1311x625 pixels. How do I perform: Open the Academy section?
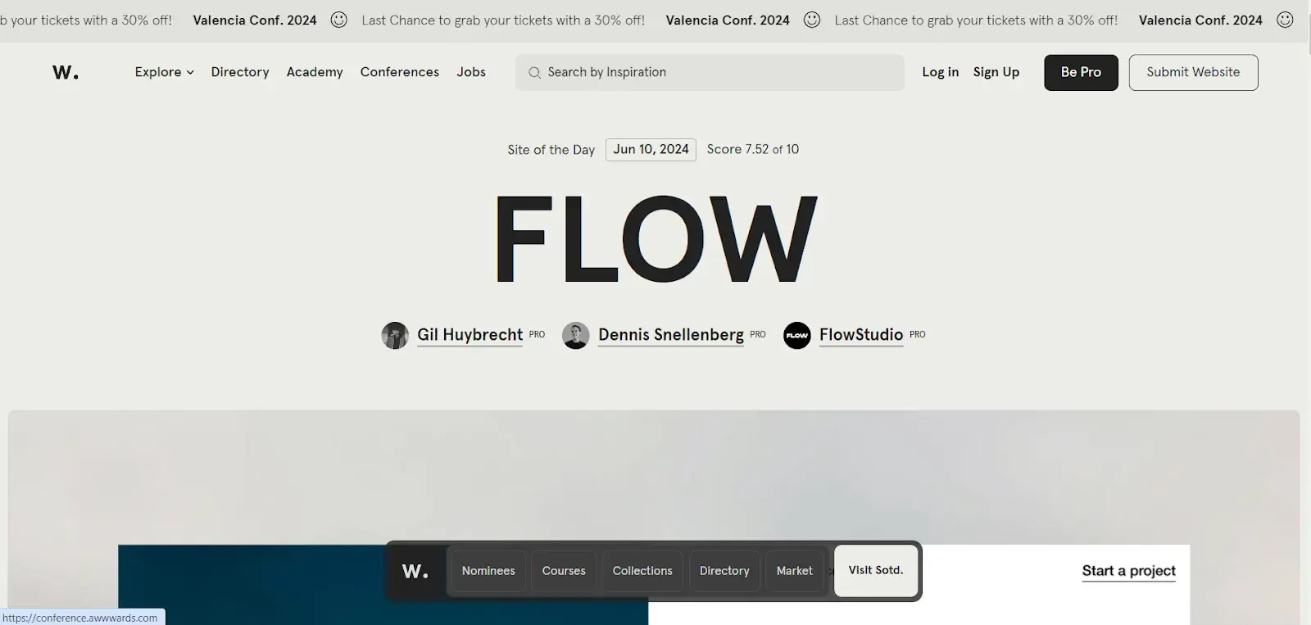point(315,72)
